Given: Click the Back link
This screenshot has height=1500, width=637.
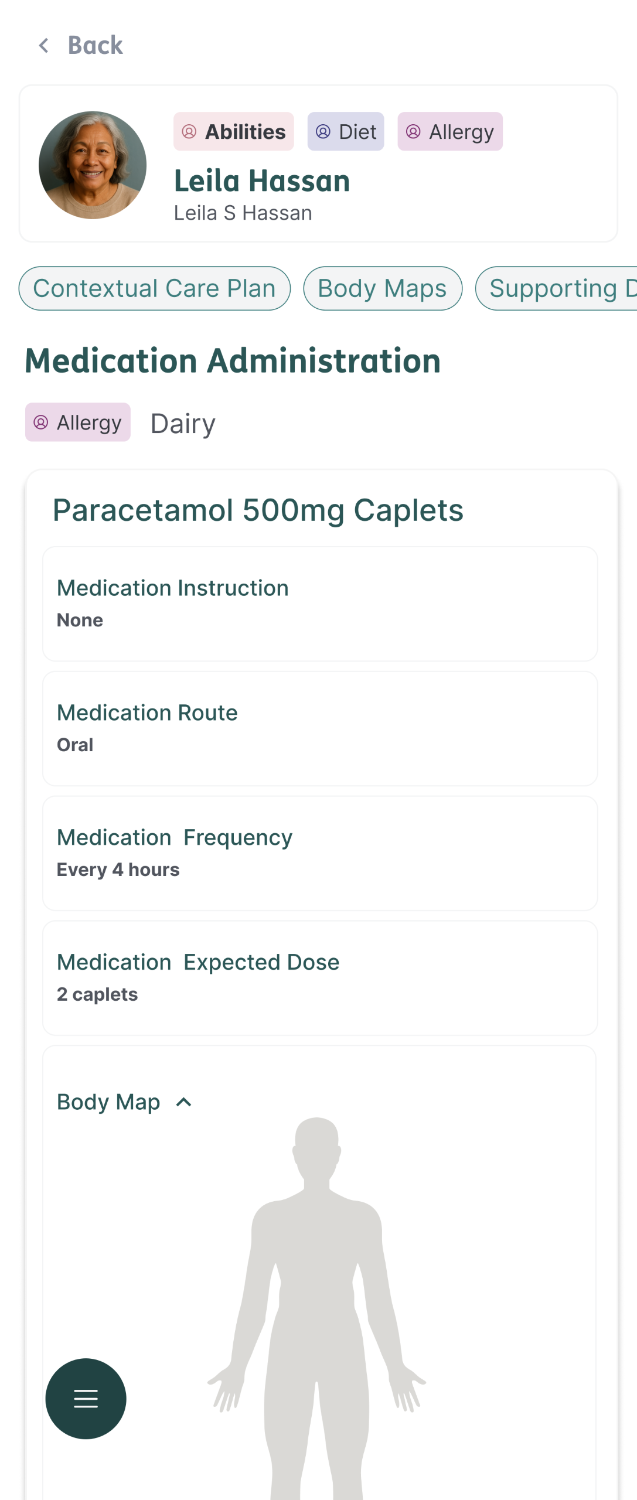Looking at the screenshot, I should pyautogui.click(x=95, y=46).
